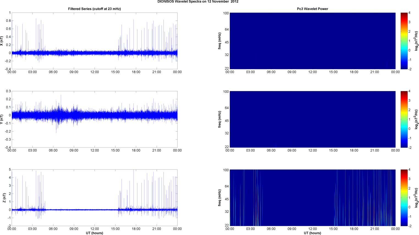Click the '100' frequency tick of the top spectrogram

(226, 13)
